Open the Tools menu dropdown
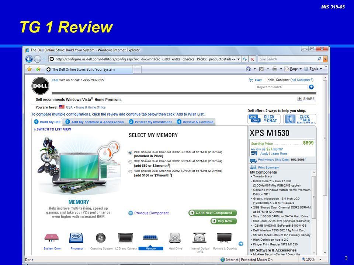 coord(313,69)
